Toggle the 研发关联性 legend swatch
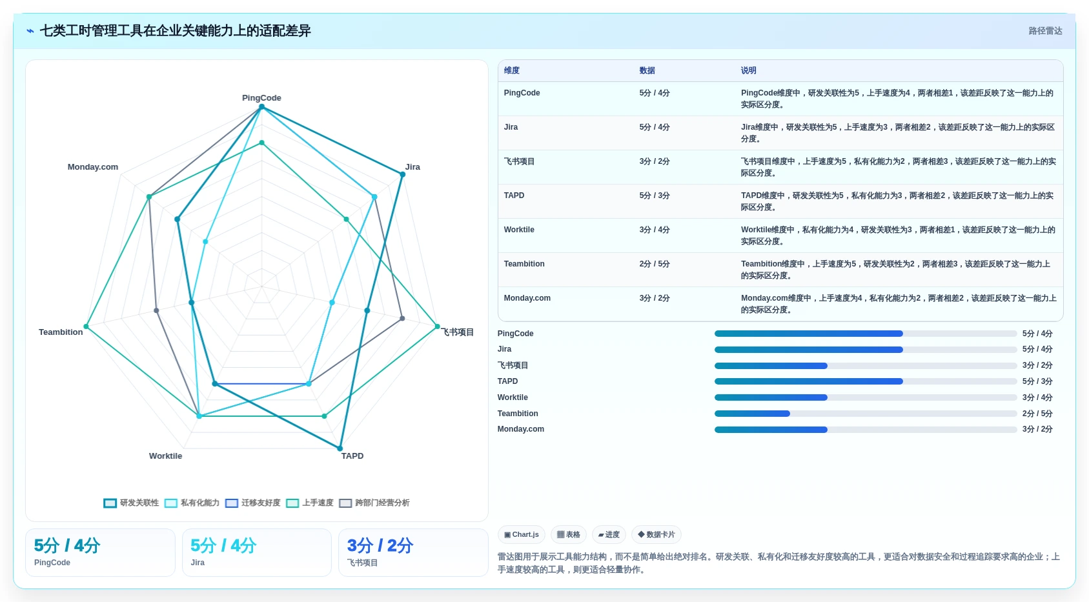Viewport: 1089px width, 602px height. tap(110, 503)
